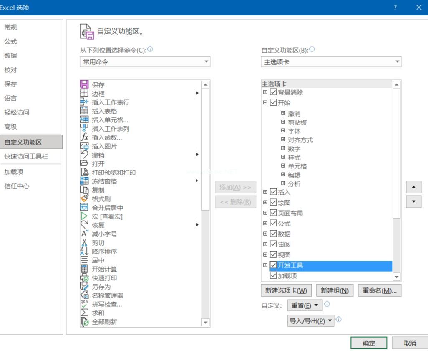Click the move-up arrow button
428x351 pixels.
pyautogui.click(x=413, y=187)
